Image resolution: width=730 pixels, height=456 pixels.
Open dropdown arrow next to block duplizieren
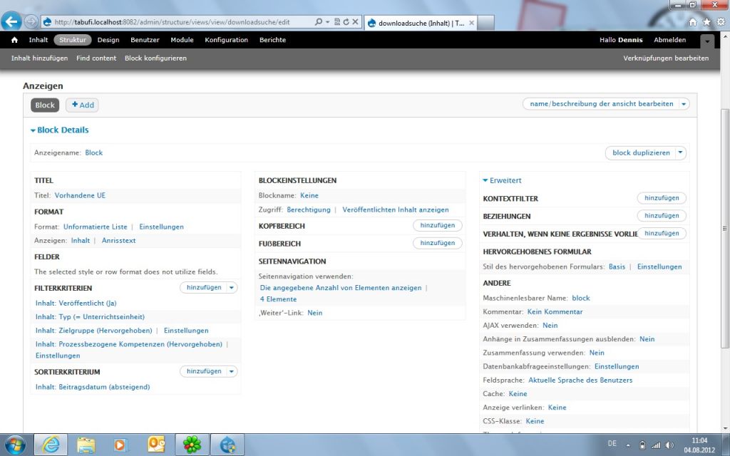coord(680,152)
